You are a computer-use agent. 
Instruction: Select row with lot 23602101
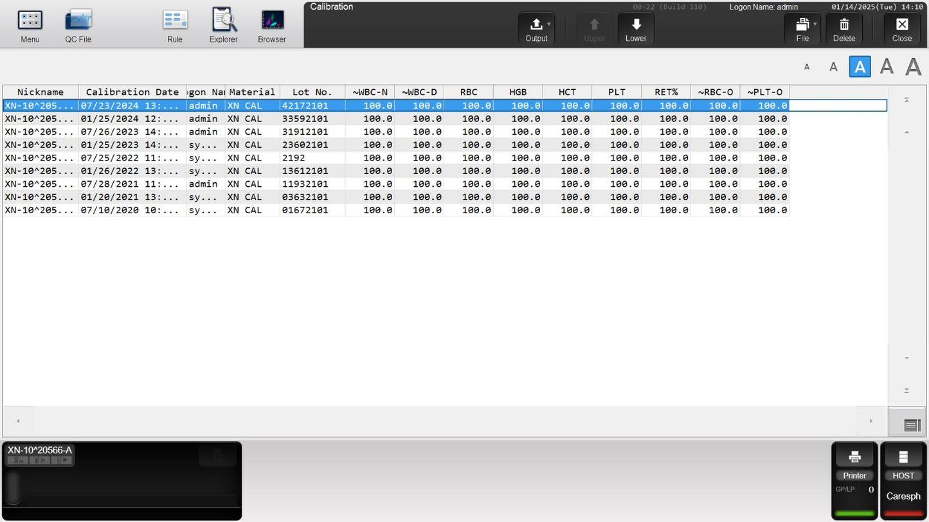point(396,144)
